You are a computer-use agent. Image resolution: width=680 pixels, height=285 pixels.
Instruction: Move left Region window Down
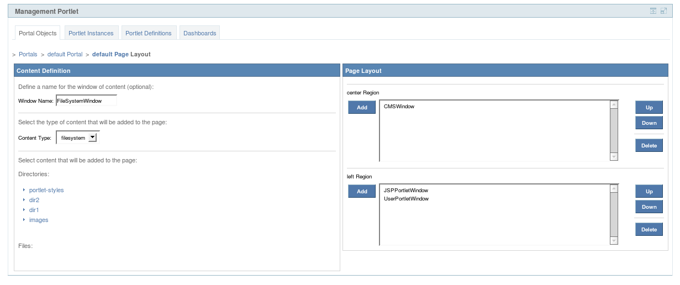[x=649, y=207]
